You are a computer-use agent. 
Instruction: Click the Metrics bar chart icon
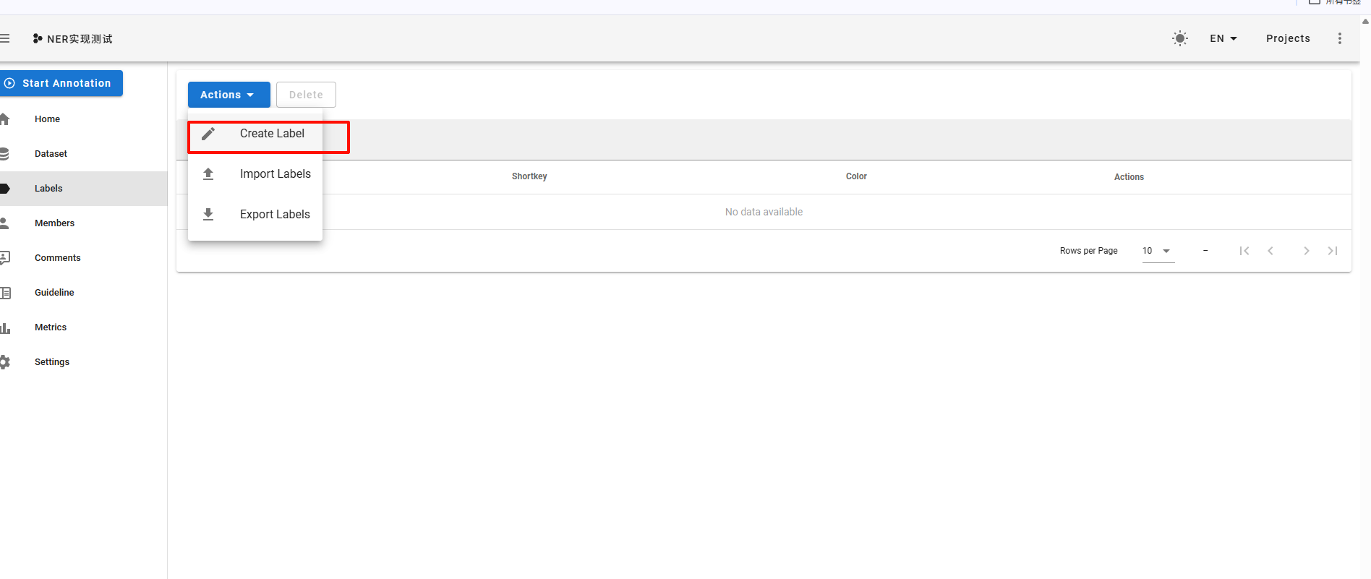pyautogui.click(x=5, y=327)
